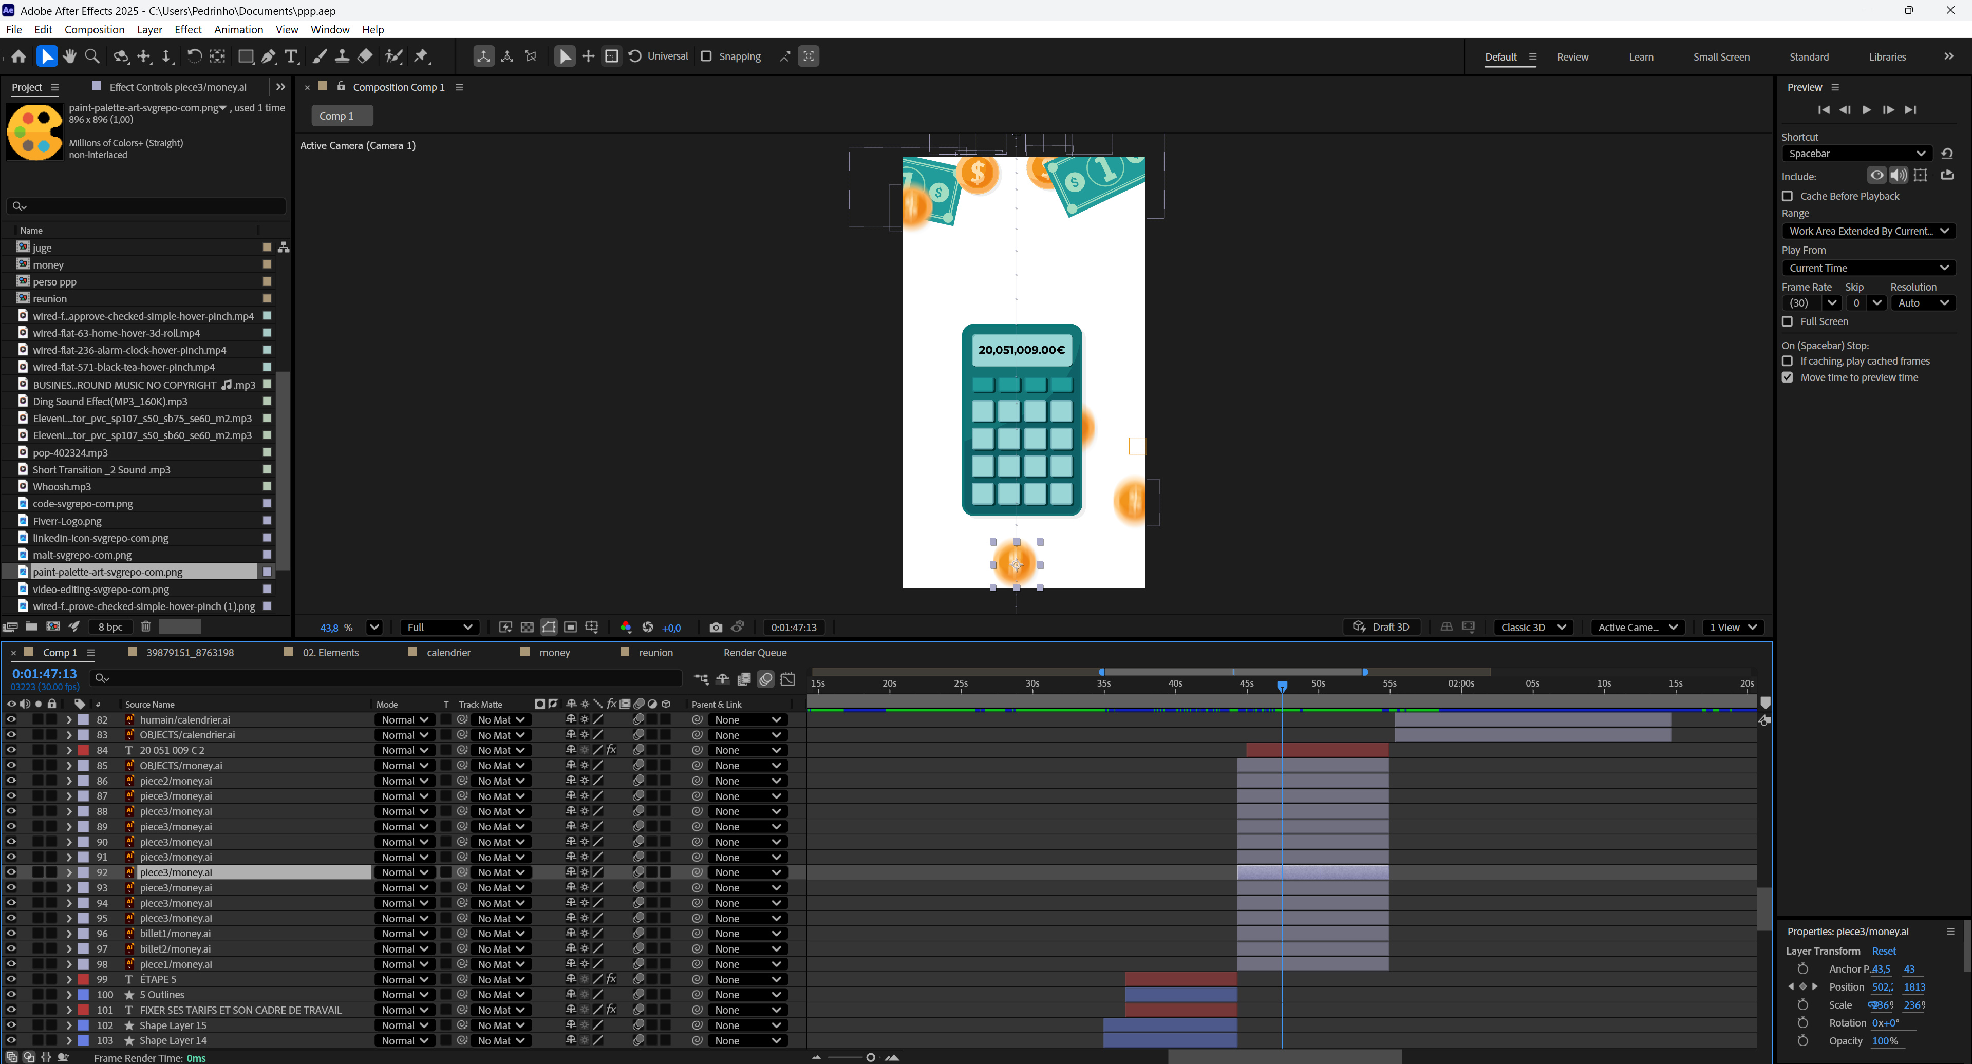Uncheck Move time to preview time

coord(1788,377)
